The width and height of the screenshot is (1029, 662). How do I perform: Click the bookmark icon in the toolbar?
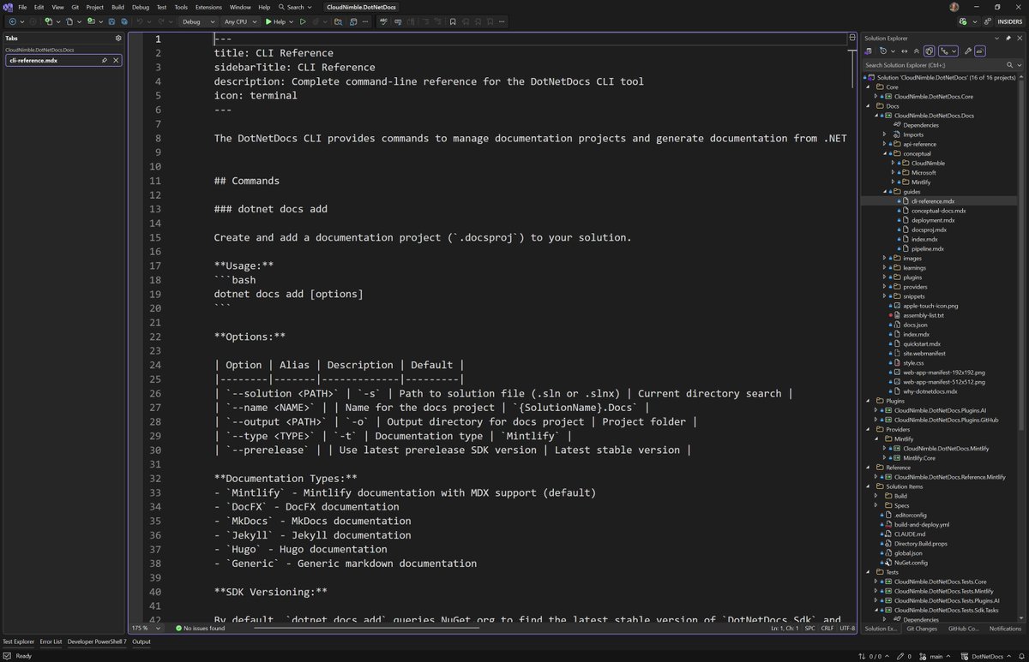coord(454,21)
